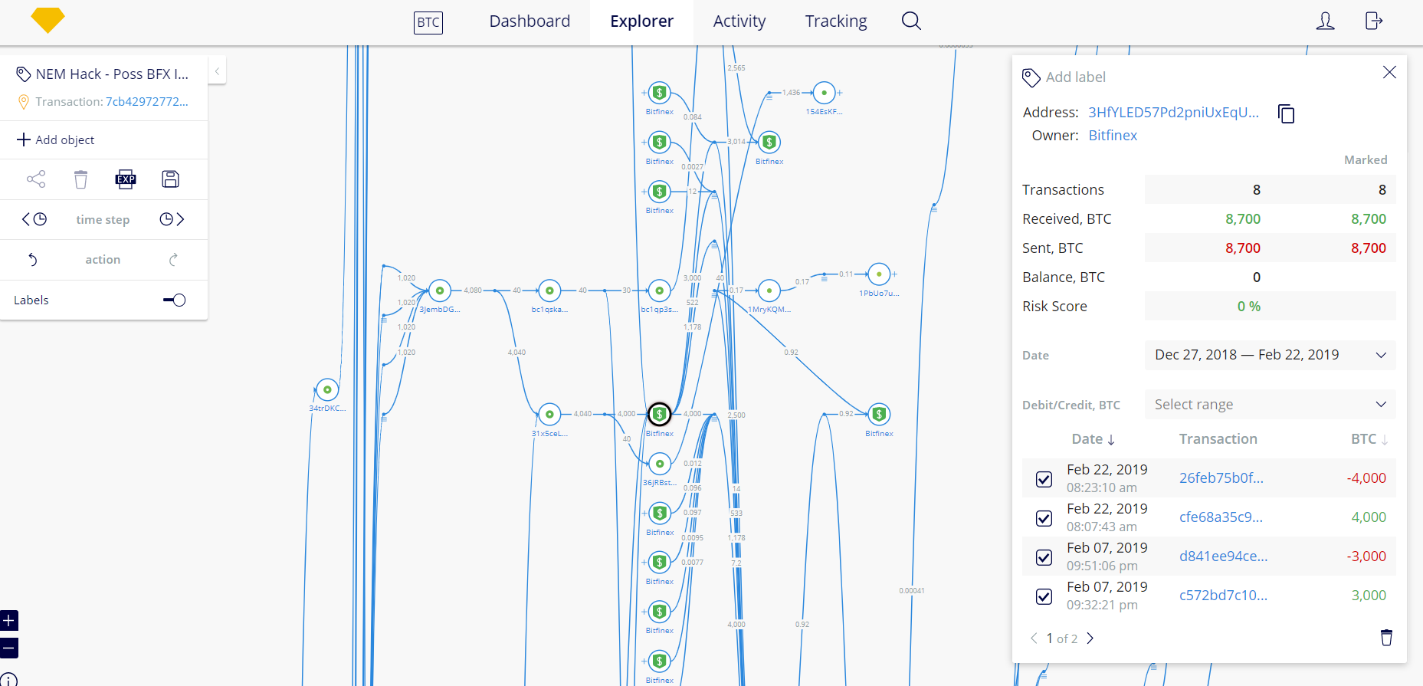Click the save floppy disk icon

(170, 179)
